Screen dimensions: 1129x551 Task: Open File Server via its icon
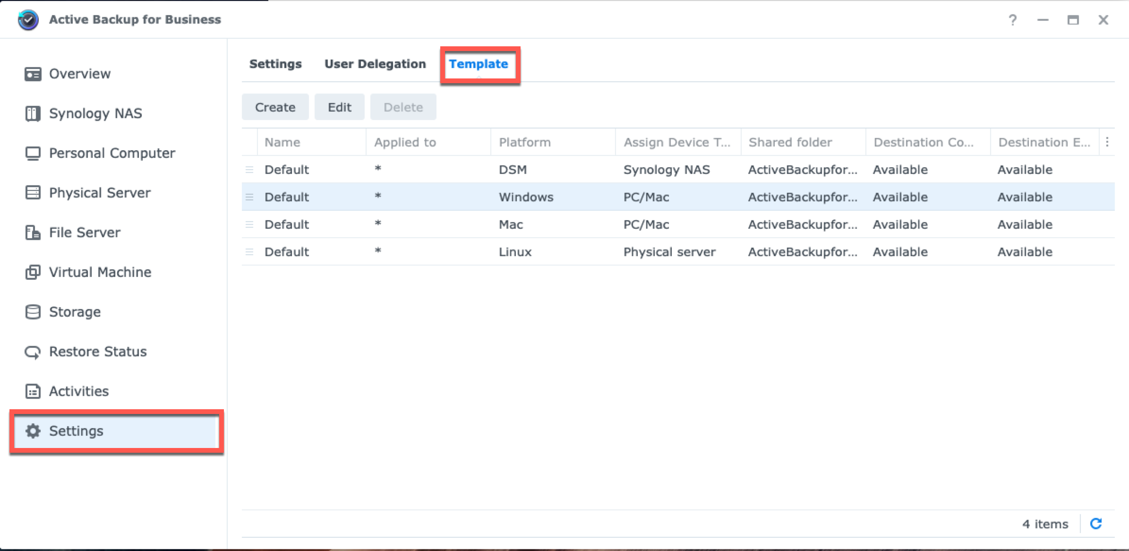point(33,232)
